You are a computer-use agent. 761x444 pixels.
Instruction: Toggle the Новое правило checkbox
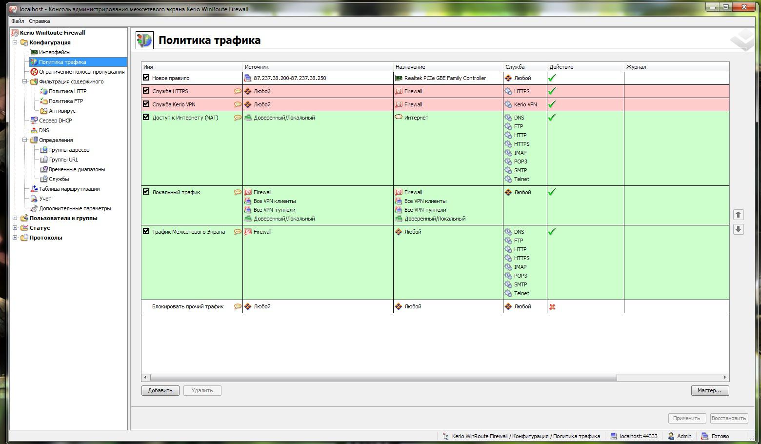[x=146, y=78]
